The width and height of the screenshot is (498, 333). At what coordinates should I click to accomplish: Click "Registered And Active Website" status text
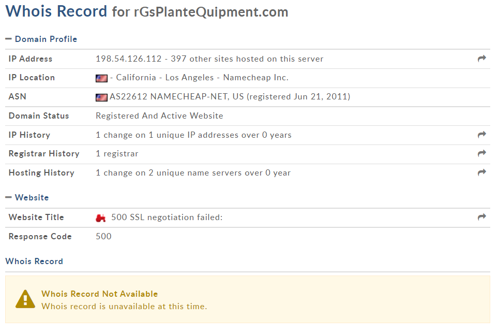click(159, 116)
